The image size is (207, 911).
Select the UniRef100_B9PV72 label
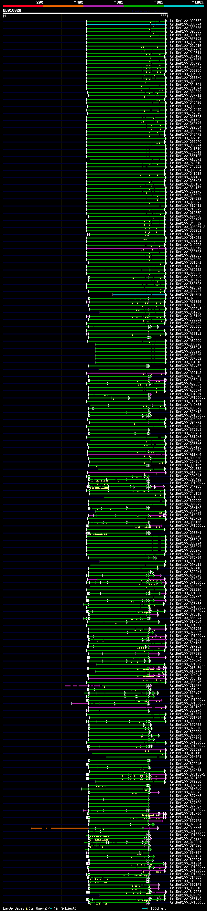click(186, 792)
